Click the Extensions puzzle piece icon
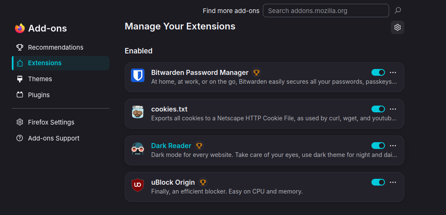The image size is (446, 215). click(x=20, y=63)
